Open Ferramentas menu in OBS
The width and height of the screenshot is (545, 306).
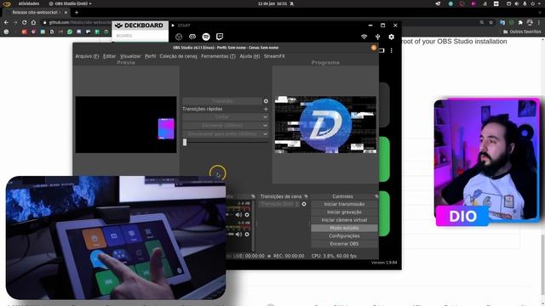tap(218, 56)
